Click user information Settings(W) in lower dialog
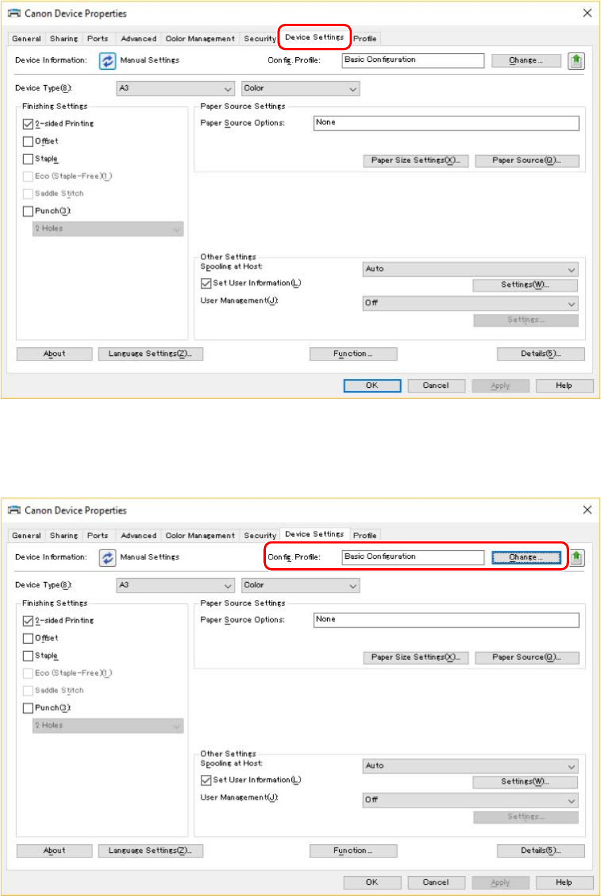 pyautogui.click(x=525, y=782)
